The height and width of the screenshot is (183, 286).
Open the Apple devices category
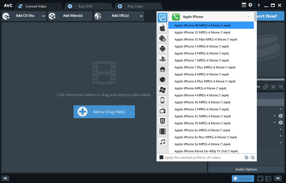[x=162, y=28]
